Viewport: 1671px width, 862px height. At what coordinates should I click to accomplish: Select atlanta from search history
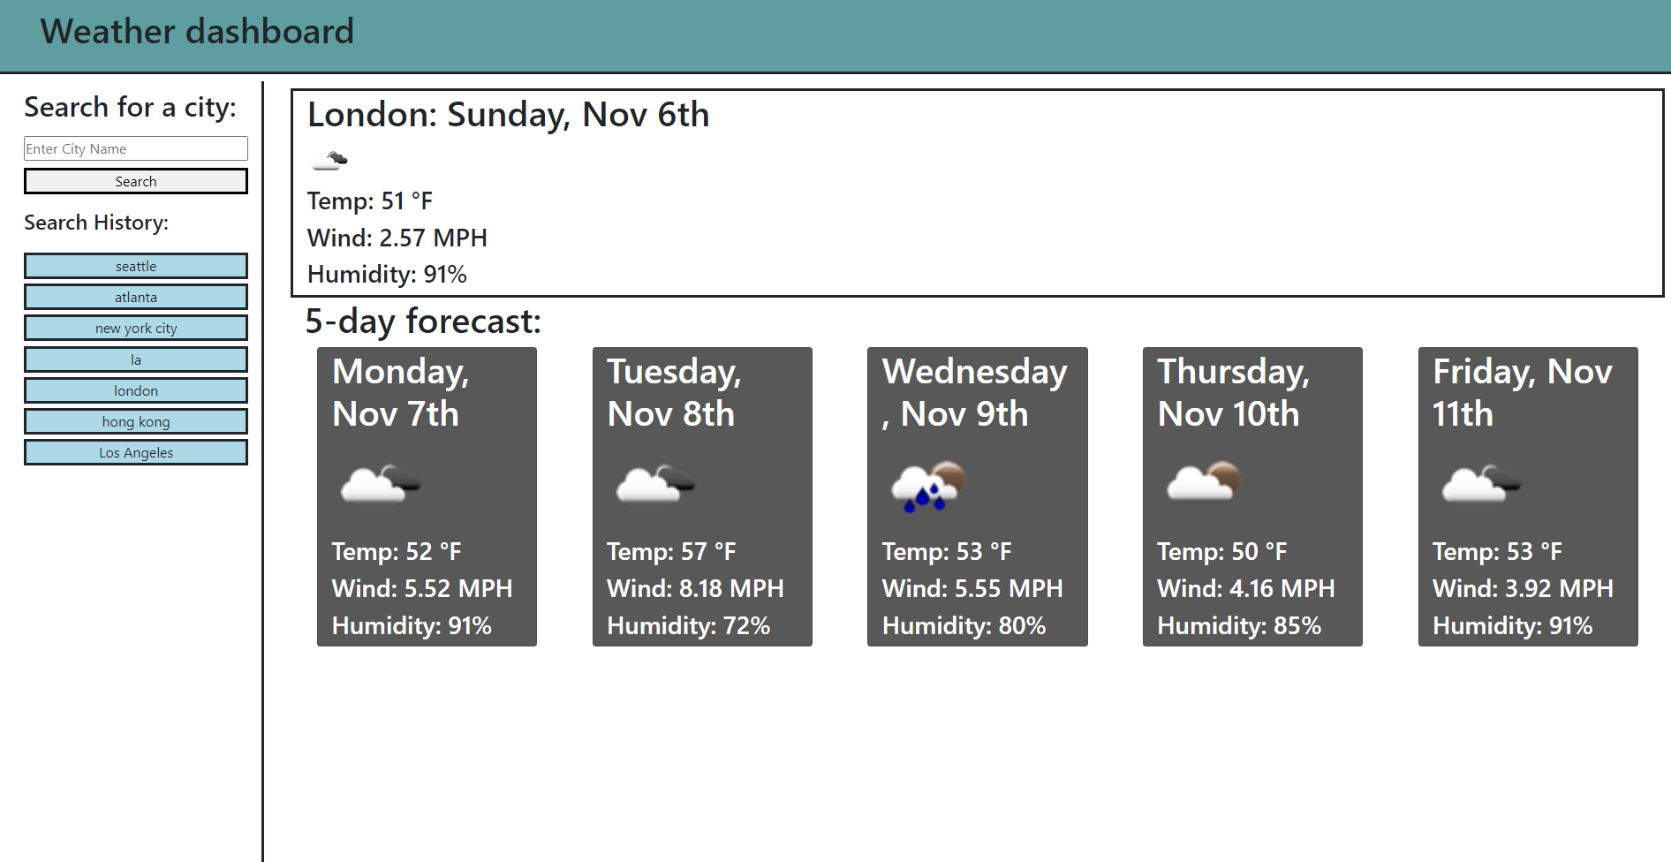coord(136,297)
